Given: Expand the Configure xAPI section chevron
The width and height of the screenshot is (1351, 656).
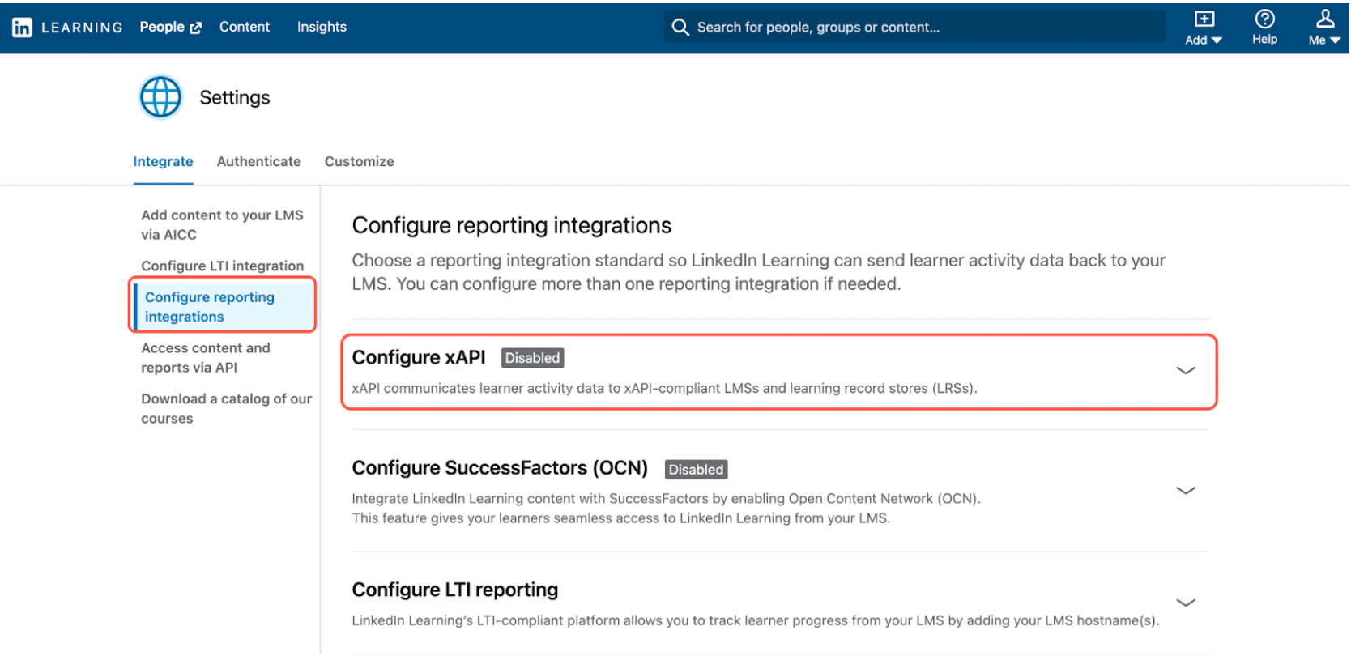Looking at the screenshot, I should [x=1185, y=371].
